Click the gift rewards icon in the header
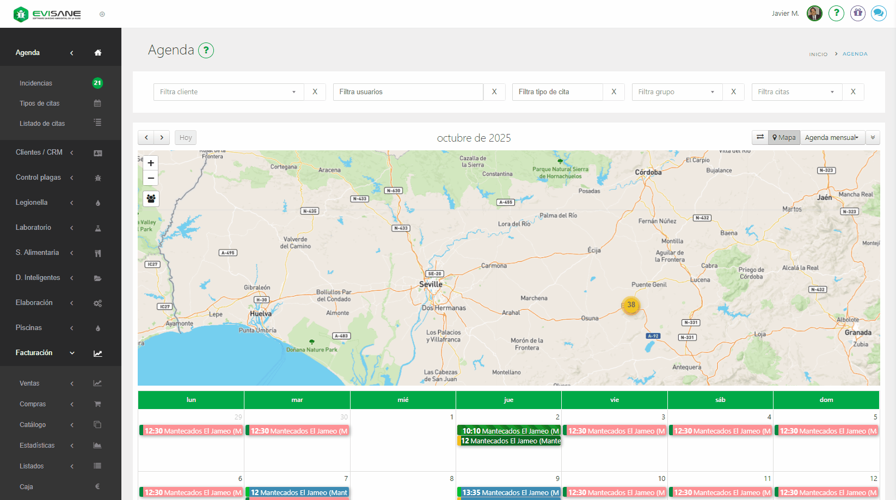 point(857,13)
